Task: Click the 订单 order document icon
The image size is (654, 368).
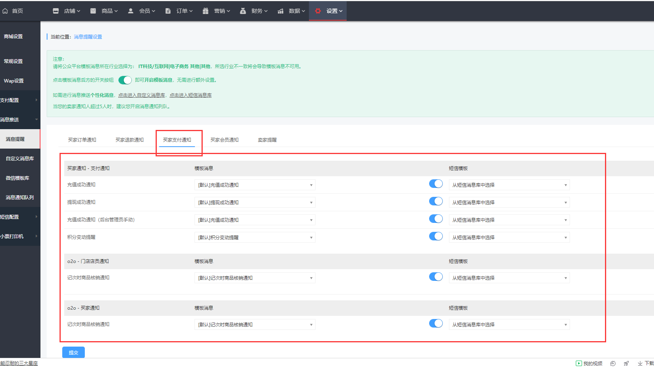Action: point(168,11)
